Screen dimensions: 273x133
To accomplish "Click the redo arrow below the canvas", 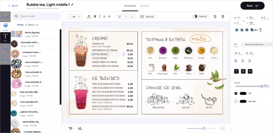I will tap(80, 128).
